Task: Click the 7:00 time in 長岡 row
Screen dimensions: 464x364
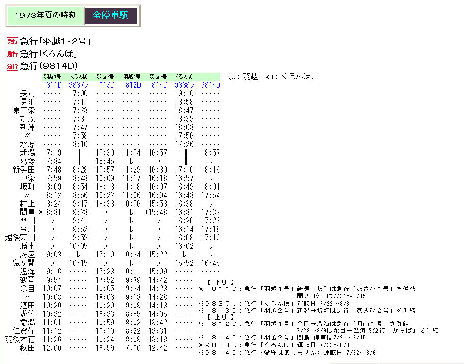Action: point(80,93)
